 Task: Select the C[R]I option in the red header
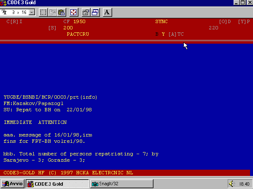point(14,21)
